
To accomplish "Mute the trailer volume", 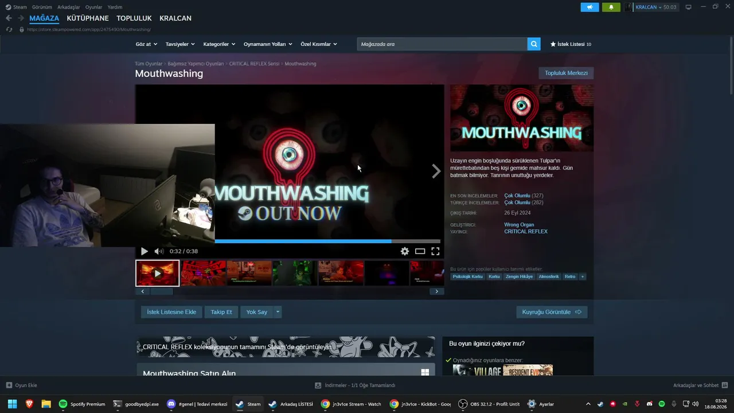I will point(159,251).
